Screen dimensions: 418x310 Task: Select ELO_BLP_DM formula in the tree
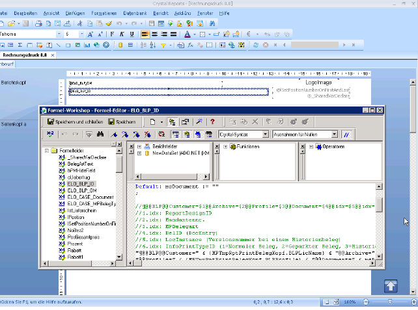click(81, 190)
